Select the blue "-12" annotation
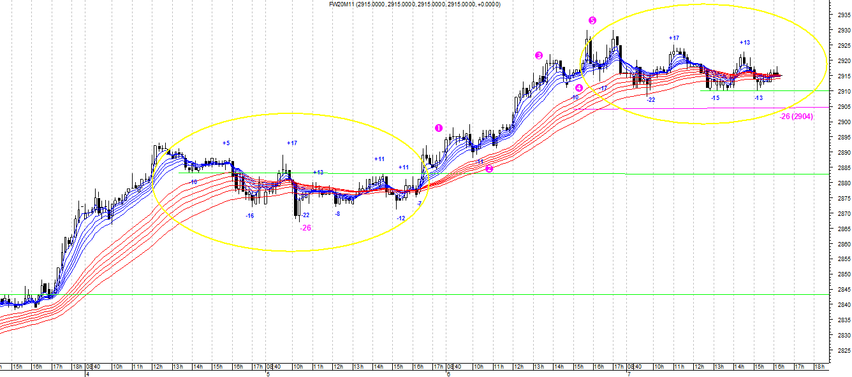 (x=401, y=218)
